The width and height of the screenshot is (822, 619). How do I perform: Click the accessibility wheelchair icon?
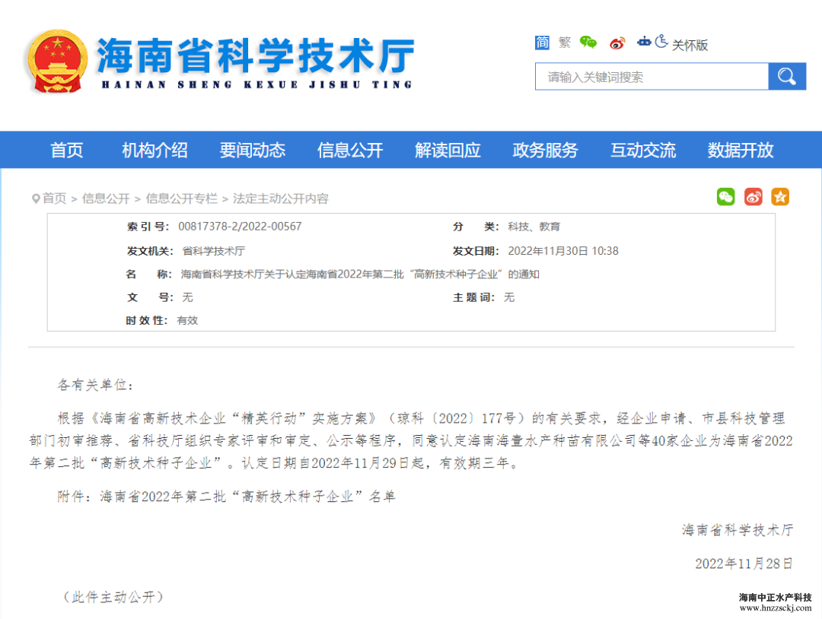pos(661,42)
